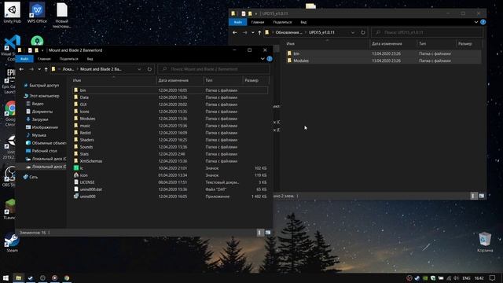Click back arrow in UPD15 window
The width and height of the screenshot is (503, 283).
235,32
